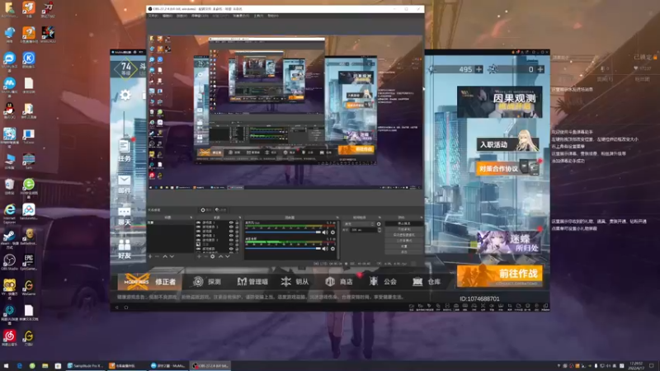
Task: Add currency with plus next to 0
Action: 540,69
